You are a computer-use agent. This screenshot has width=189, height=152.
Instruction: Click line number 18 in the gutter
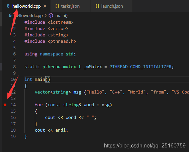[13, 130]
